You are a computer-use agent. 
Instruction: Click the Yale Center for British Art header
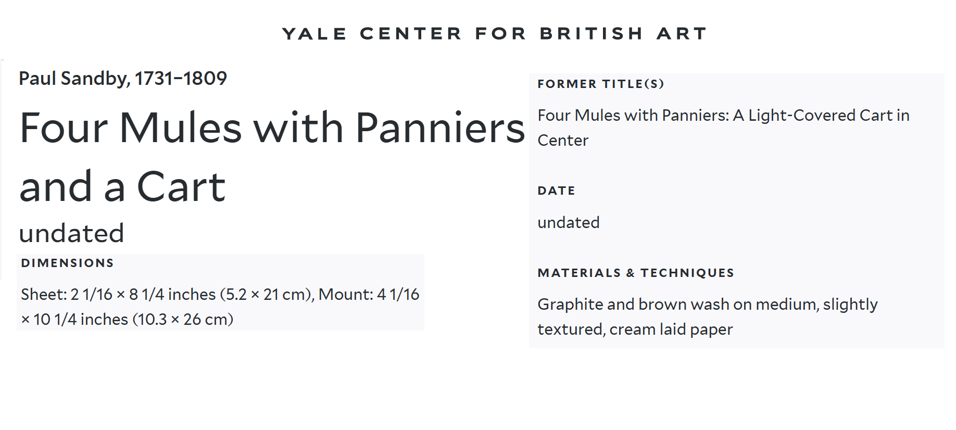tap(494, 34)
